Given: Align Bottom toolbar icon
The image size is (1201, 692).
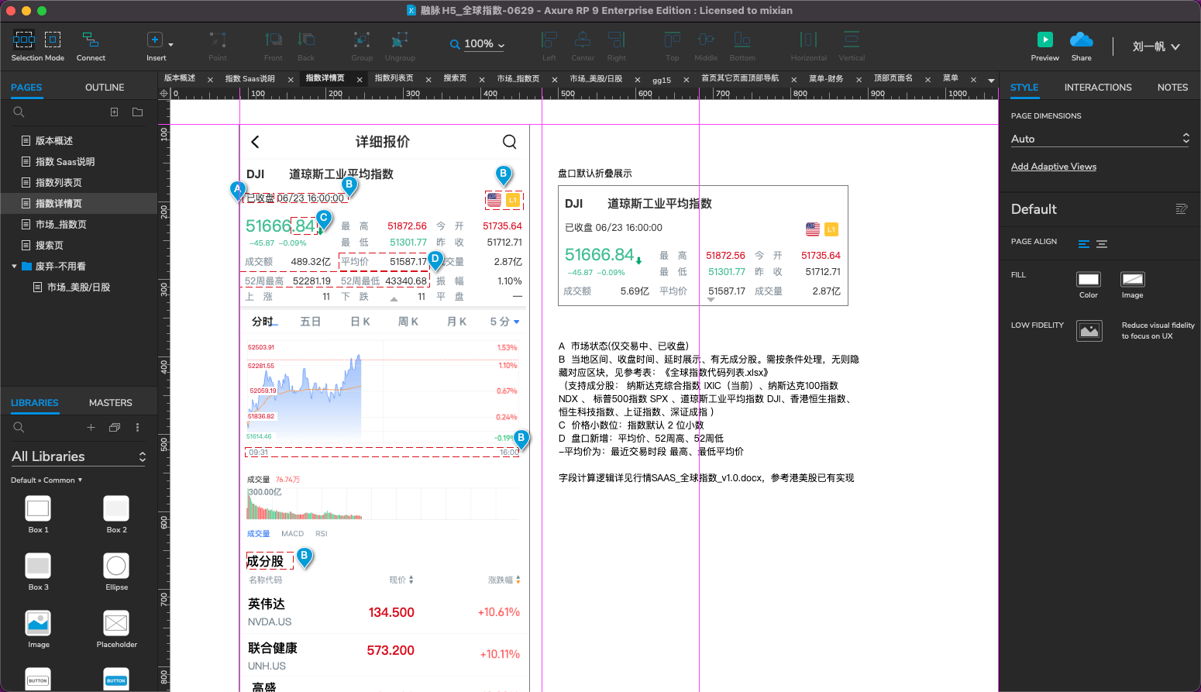Looking at the screenshot, I should (742, 40).
